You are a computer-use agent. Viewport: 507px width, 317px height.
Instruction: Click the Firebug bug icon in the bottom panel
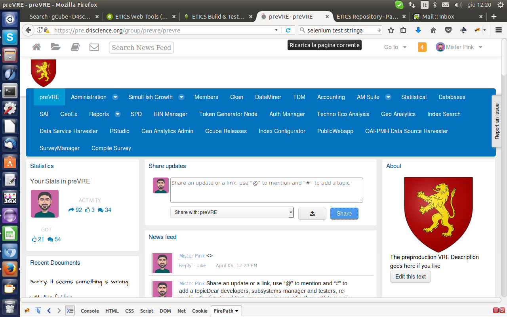27,311
